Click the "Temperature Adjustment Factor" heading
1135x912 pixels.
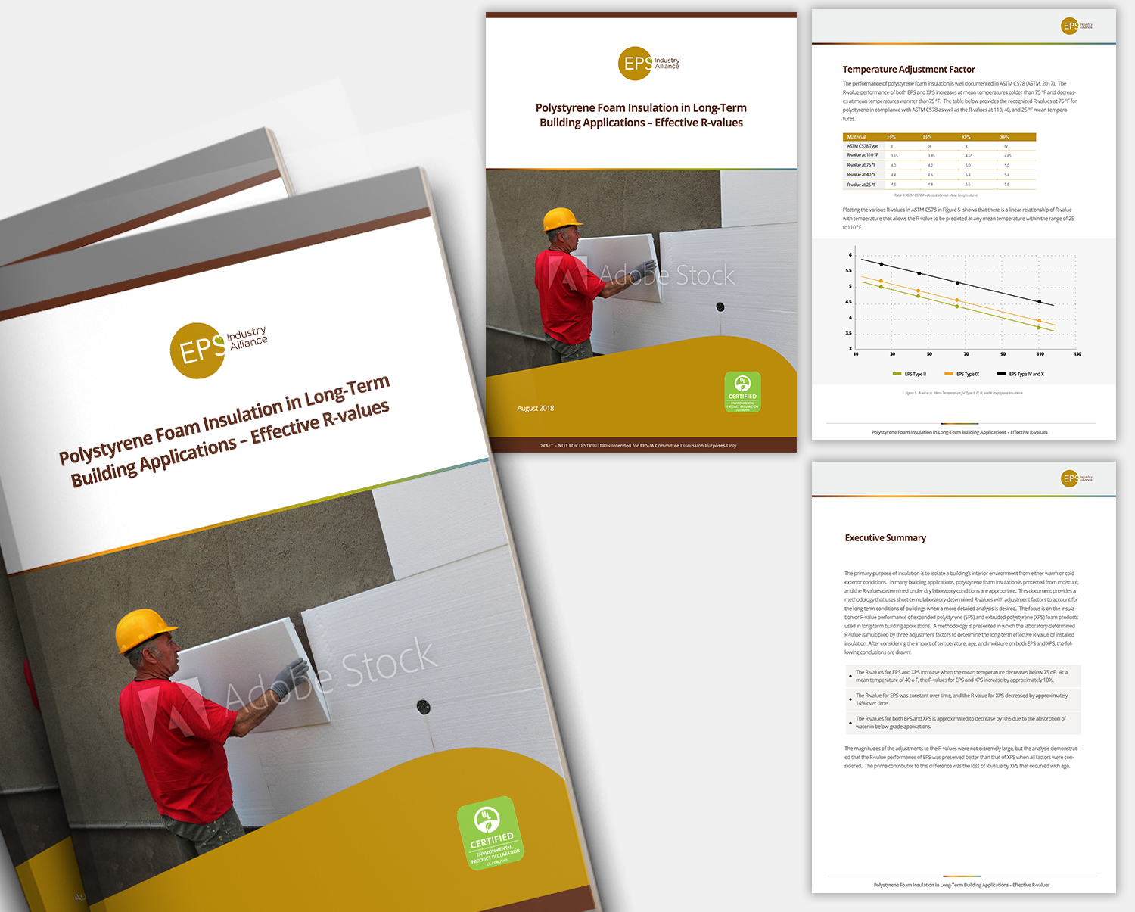click(x=909, y=70)
